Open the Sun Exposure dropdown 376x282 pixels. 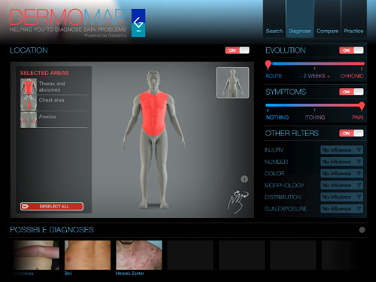[341, 208]
